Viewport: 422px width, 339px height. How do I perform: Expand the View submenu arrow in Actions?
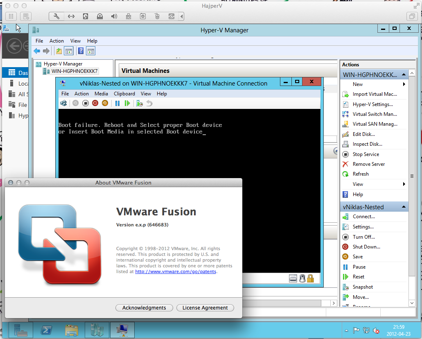tap(404, 184)
